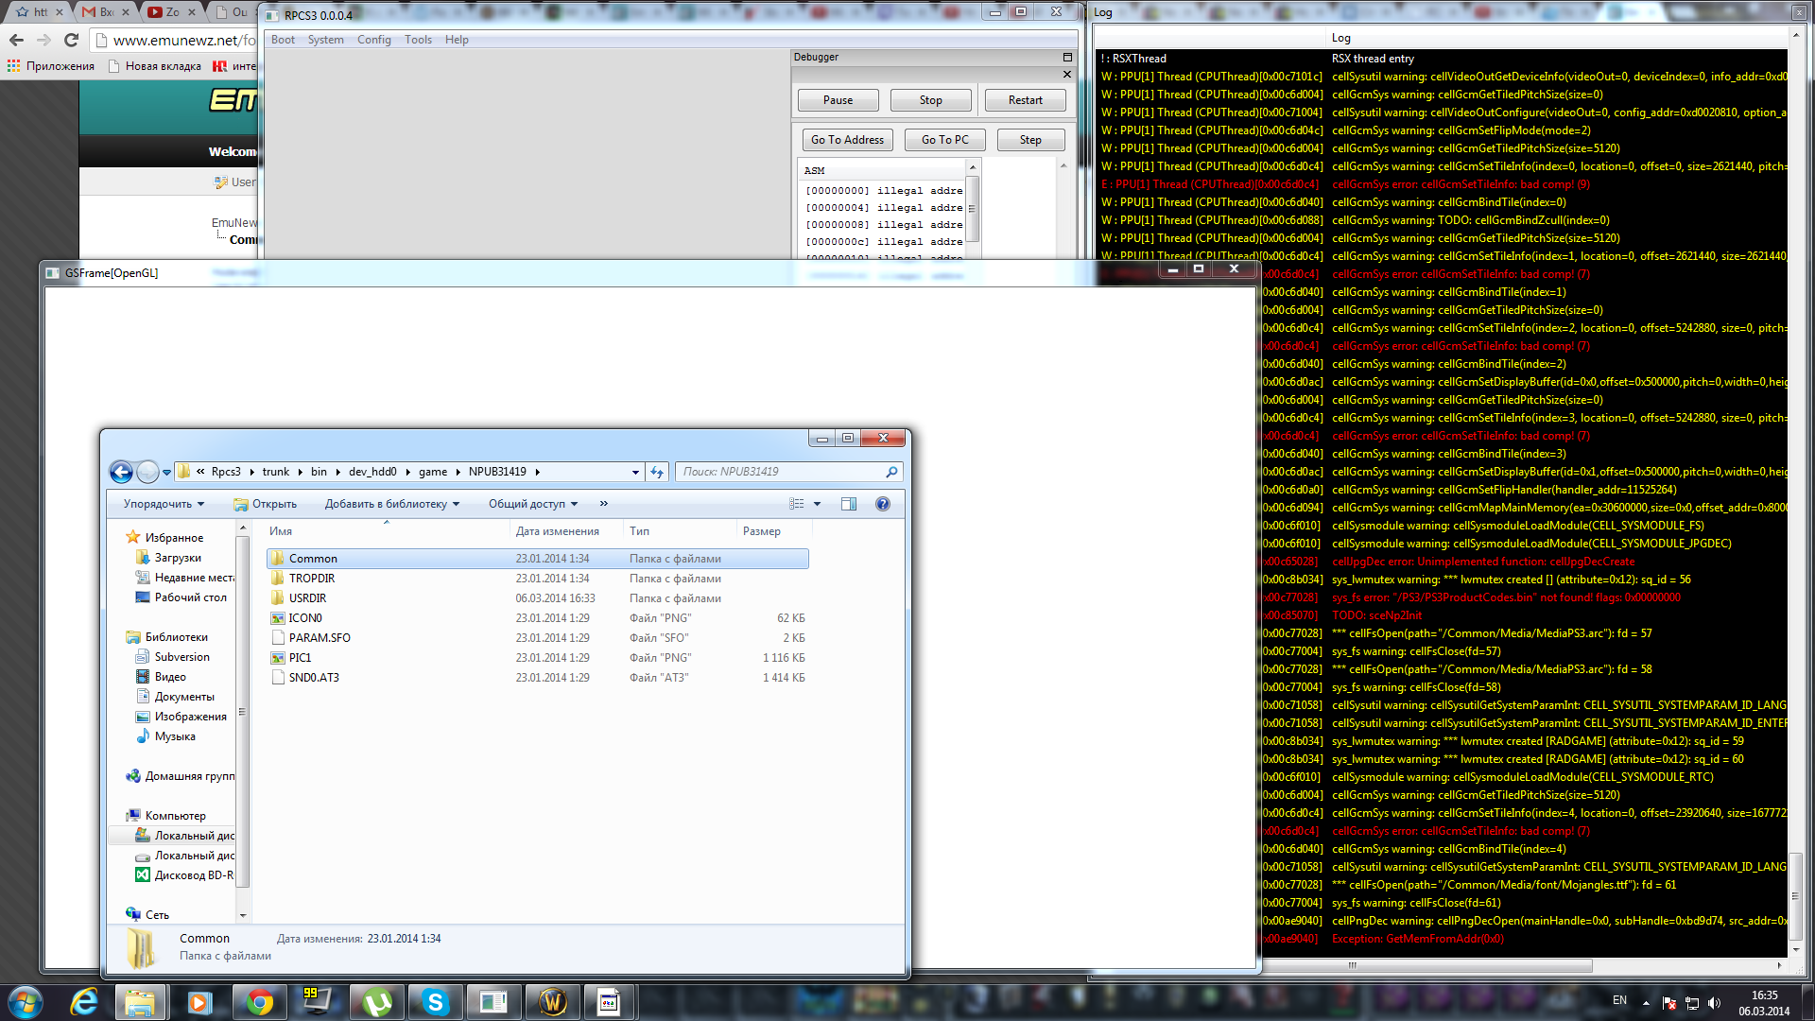
Task: Open Explorer help via question mark icon
Action: click(x=882, y=504)
